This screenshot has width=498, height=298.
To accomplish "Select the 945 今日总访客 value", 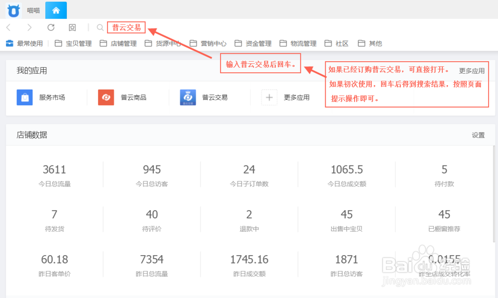I will (x=152, y=169).
